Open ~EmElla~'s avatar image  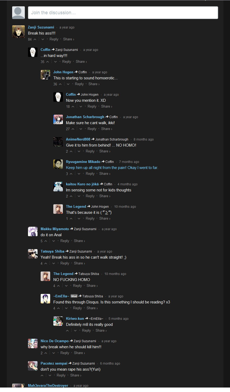pos(45,299)
